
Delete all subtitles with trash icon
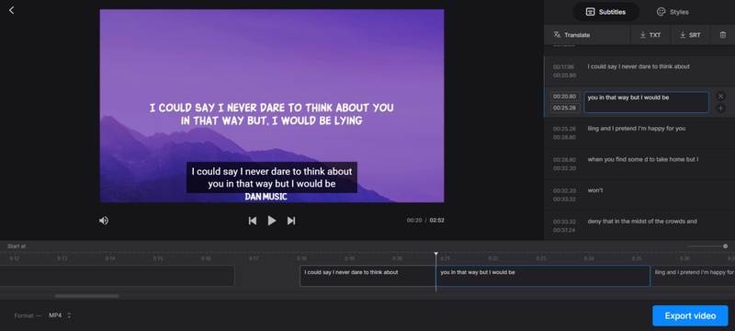pos(723,35)
